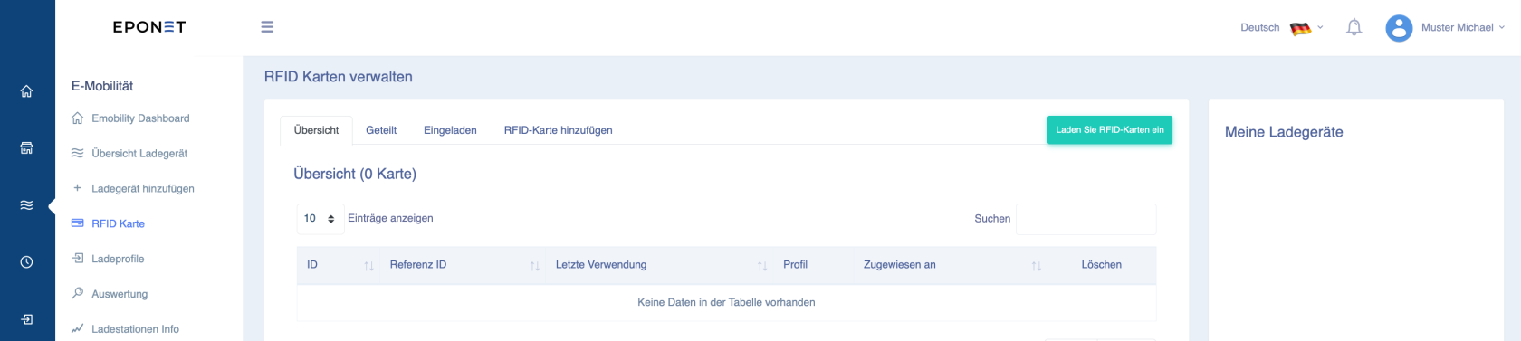Screen dimensions: 1521x341
Task: Open Ladeprofile in the side menu
Action: (x=118, y=259)
